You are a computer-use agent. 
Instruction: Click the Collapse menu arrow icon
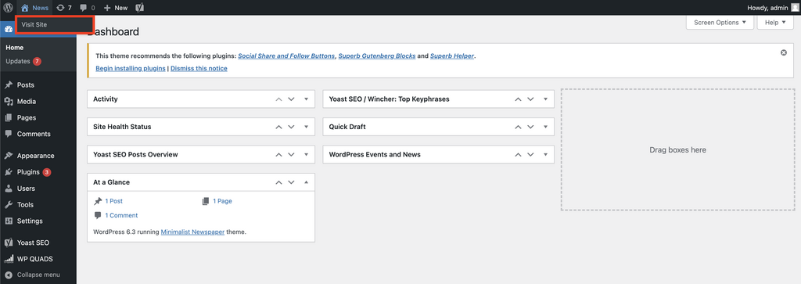pos(8,275)
